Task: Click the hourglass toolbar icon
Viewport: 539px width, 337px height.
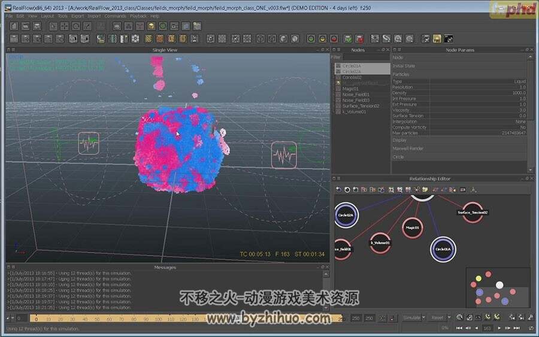Action: [194, 39]
